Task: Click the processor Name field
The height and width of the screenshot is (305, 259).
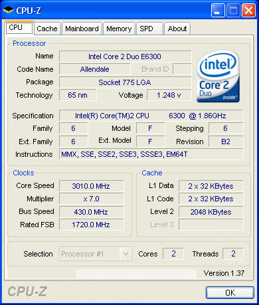Action: click(x=125, y=56)
